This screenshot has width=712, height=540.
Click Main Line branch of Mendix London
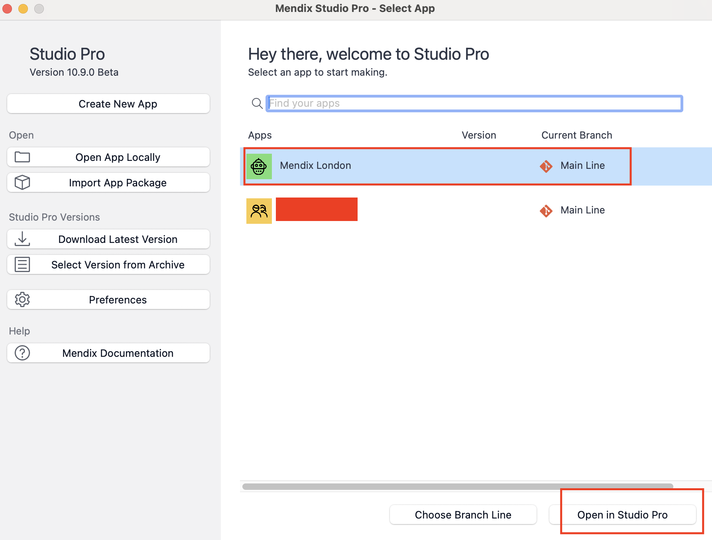(582, 166)
